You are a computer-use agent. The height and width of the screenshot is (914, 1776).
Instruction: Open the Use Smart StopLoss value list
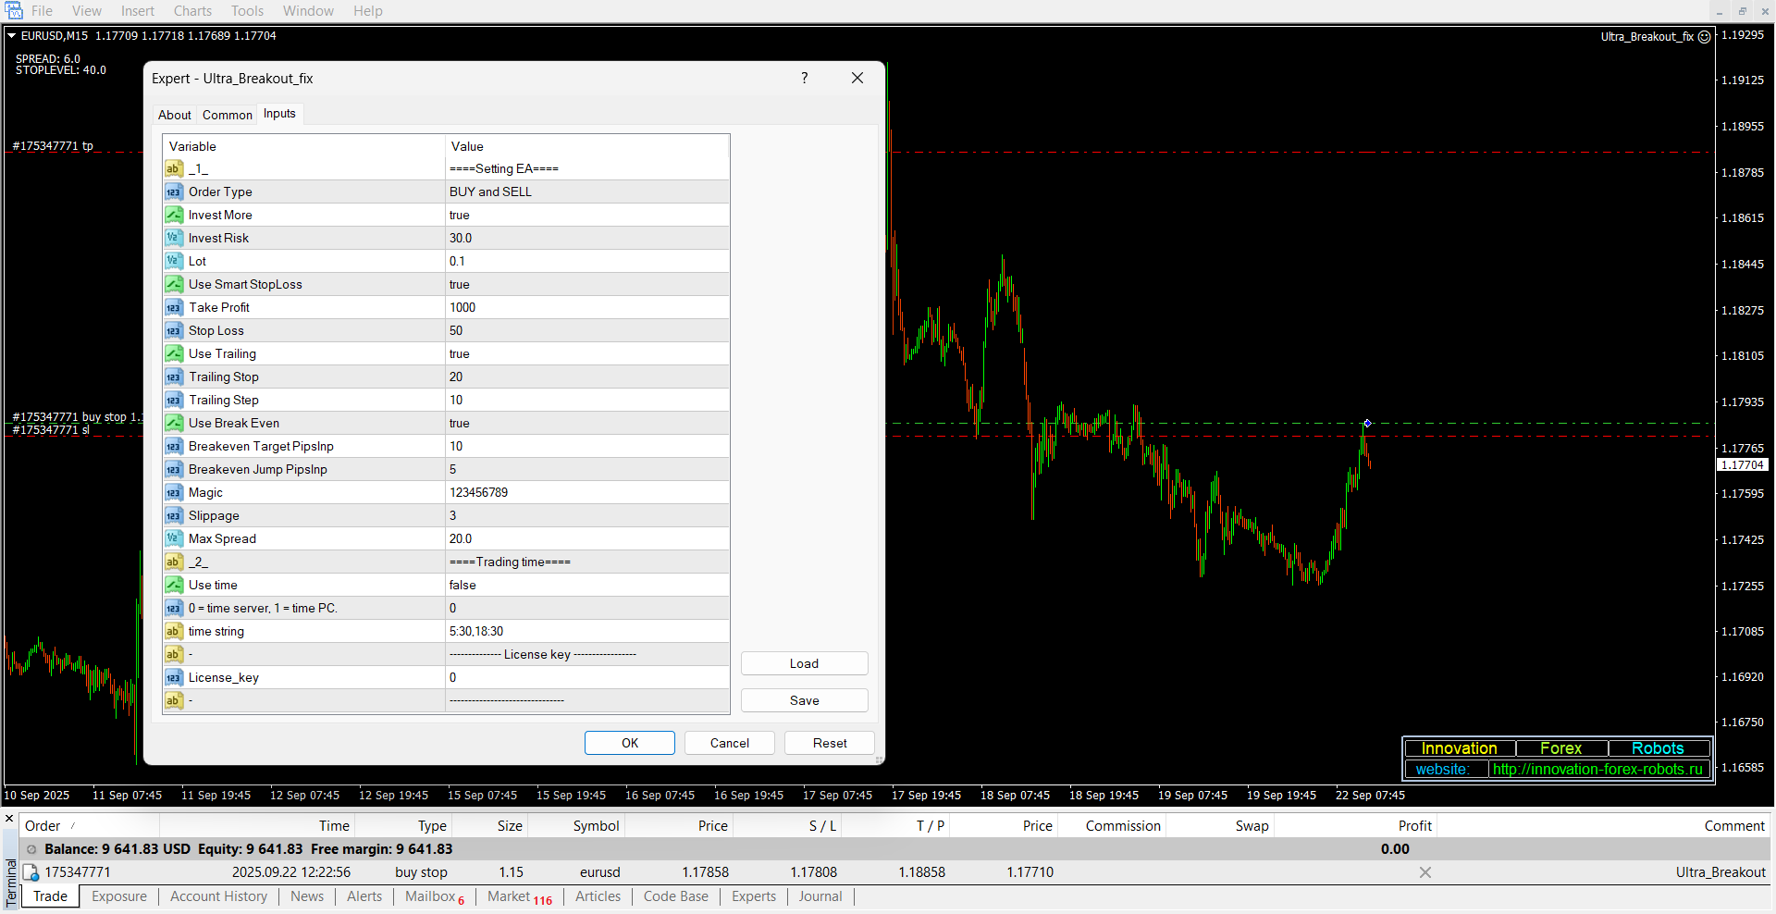(586, 284)
